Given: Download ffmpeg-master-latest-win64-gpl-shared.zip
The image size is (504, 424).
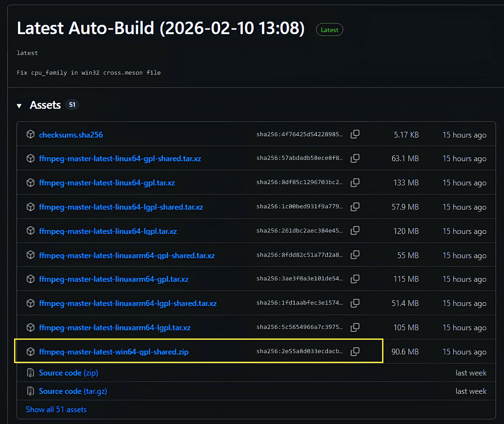Looking at the screenshot, I should (x=114, y=352).
